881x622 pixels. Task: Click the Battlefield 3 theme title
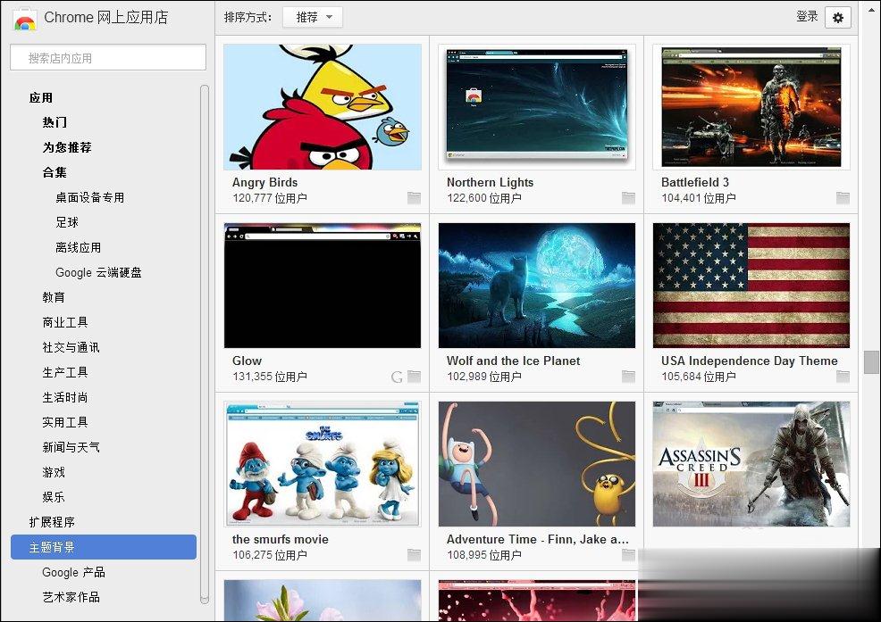coord(695,182)
